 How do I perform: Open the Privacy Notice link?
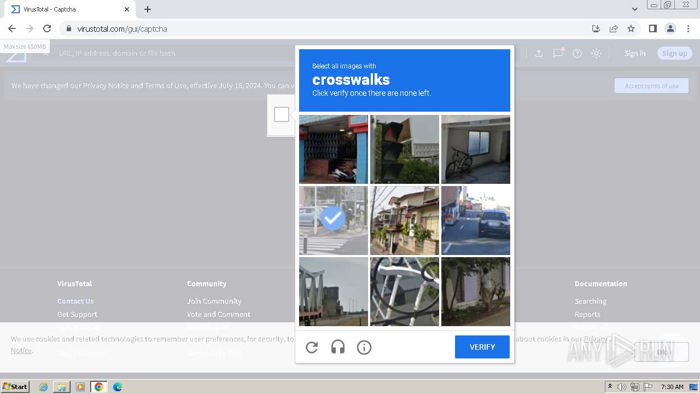click(x=596, y=339)
